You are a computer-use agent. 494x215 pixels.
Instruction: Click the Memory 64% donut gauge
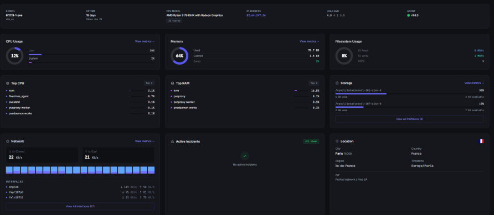[x=179, y=56]
